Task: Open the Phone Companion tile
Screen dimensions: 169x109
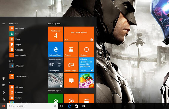Action: pyautogui.click(x=71, y=65)
